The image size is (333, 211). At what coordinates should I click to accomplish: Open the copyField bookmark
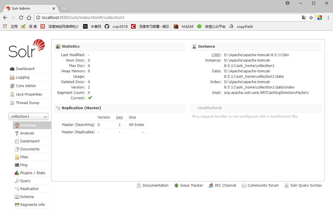(241, 26)
